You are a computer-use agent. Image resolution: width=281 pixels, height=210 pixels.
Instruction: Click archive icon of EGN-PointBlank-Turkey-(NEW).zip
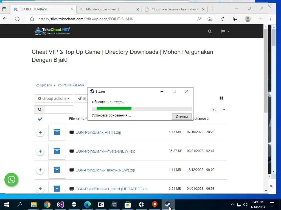pos(57,170)
